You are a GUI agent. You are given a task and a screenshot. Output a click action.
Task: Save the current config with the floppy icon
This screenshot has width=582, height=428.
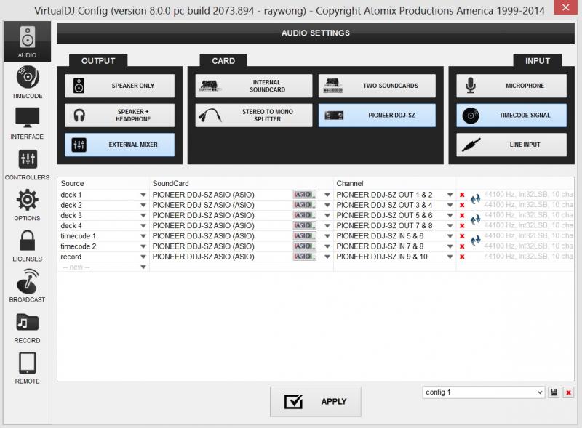coord(554,392)
